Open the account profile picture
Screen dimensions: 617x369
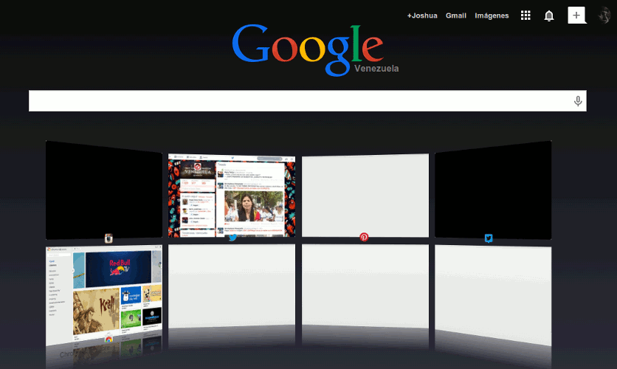tap(604, 15)
